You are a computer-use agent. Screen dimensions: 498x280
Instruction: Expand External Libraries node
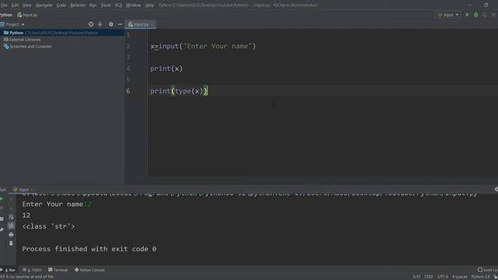[x=22, y=40]
